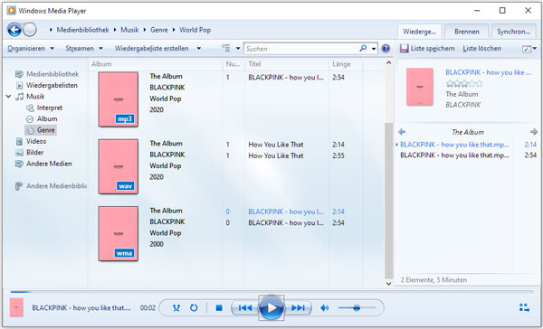The width and height of the screenshot is (543, 329).
Task: Open the Streamen dropdown menu
Action: [84, 49]
